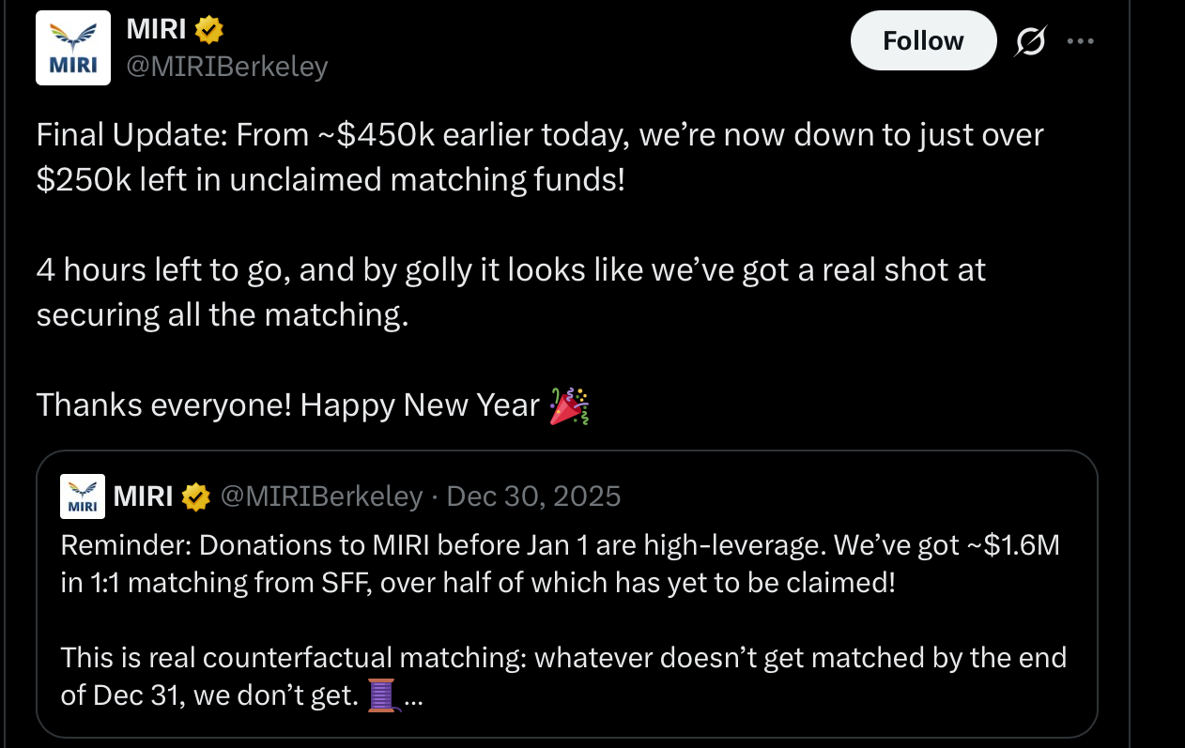Click the gold verified badge beside the main MIRI name
Viewport: 1185px width, 748px height.
tap(208, 31)
